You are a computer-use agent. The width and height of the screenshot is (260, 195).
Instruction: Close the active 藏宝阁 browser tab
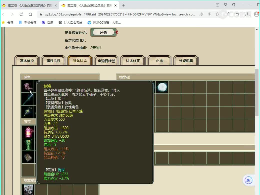(115, 5)
